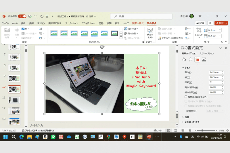Click the Undo arrow icon
Viewport: 230px width, 153px height.
tap(35, 16)
